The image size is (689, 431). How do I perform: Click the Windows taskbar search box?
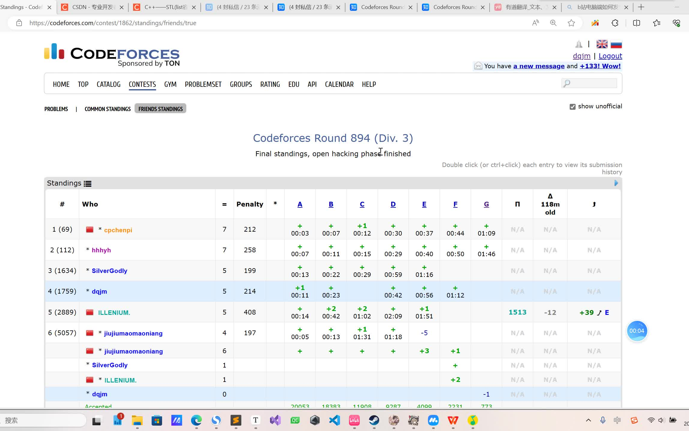coord(43,421)
